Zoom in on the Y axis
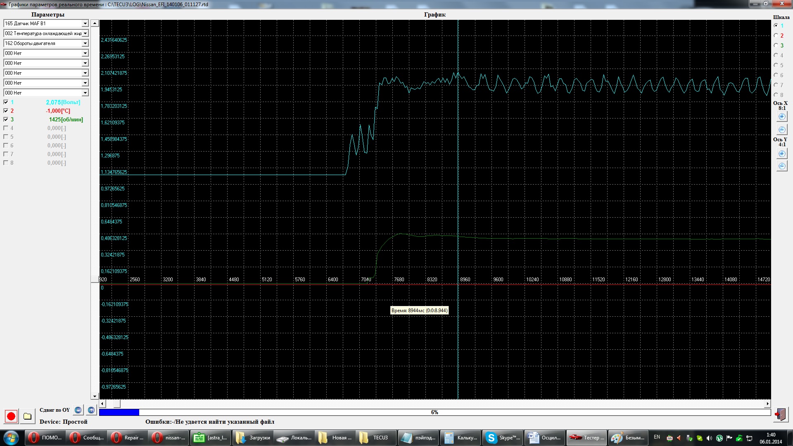The image size is (793, 446). pyautogui.click(x=782, y=154)
